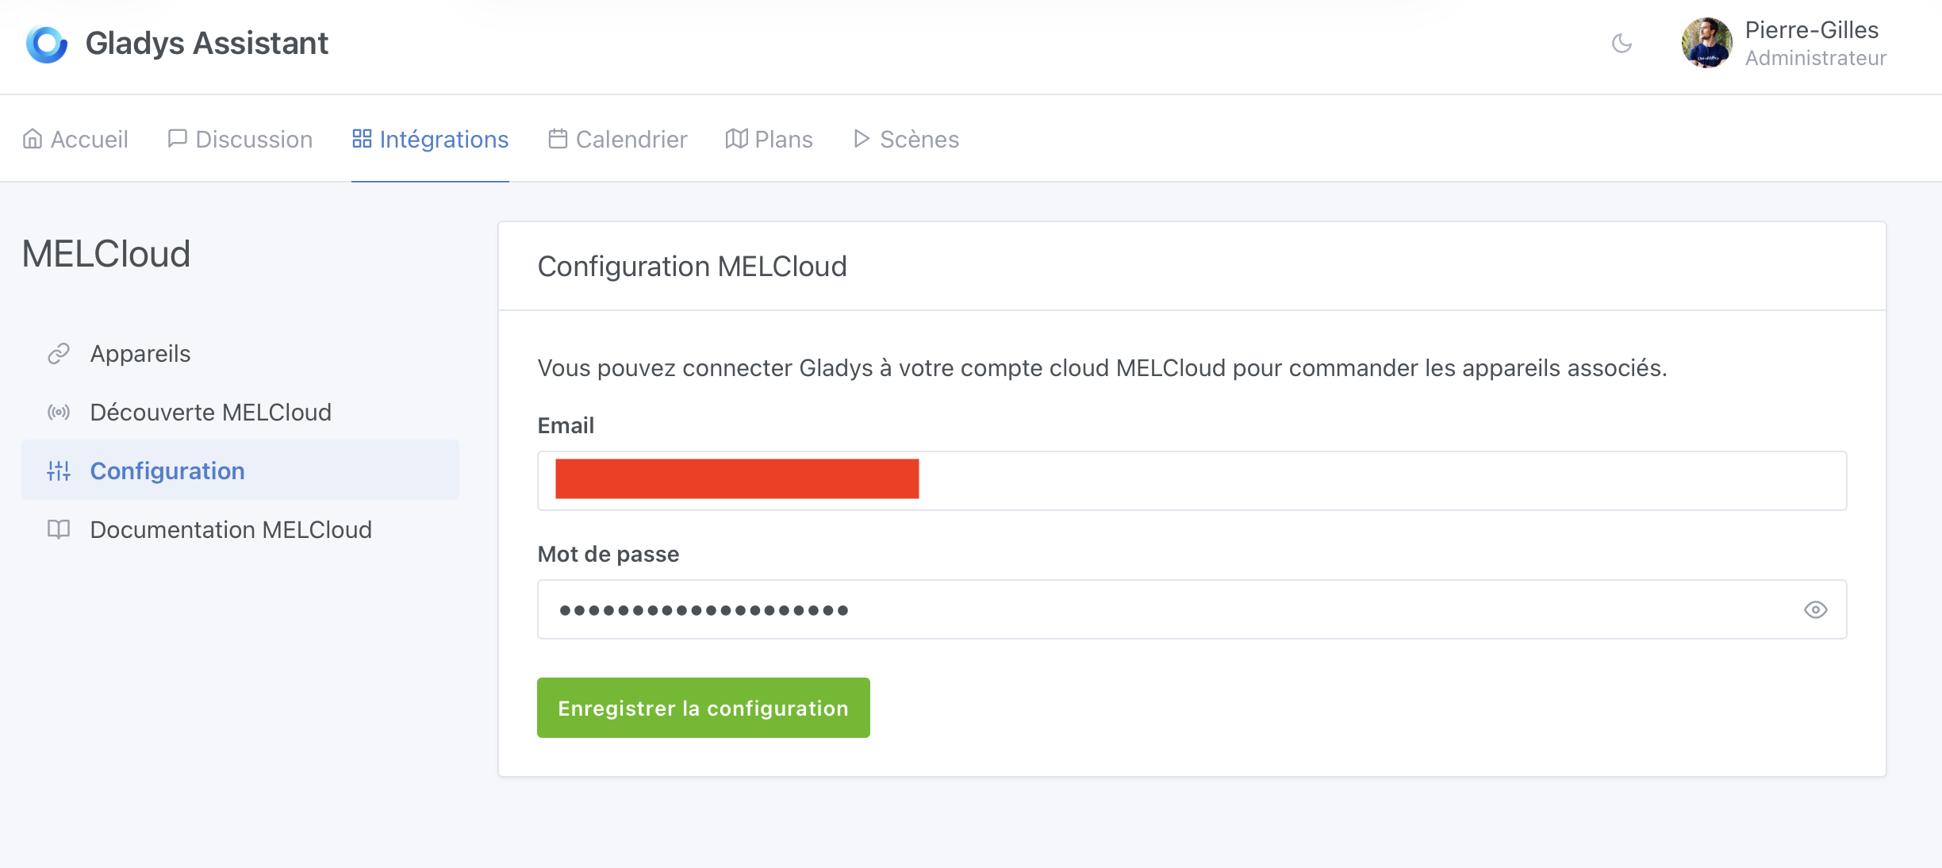Click the Enregistrer la configuration button
1942x868 pixels.
(x=702, y=708)
